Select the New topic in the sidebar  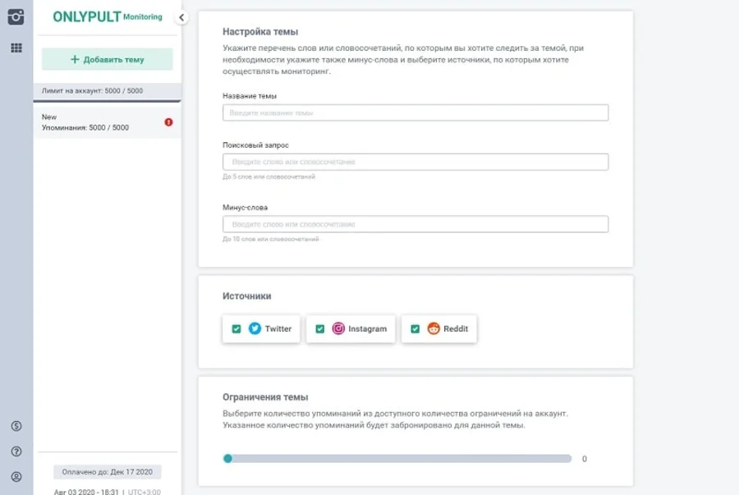click(107, 122)
